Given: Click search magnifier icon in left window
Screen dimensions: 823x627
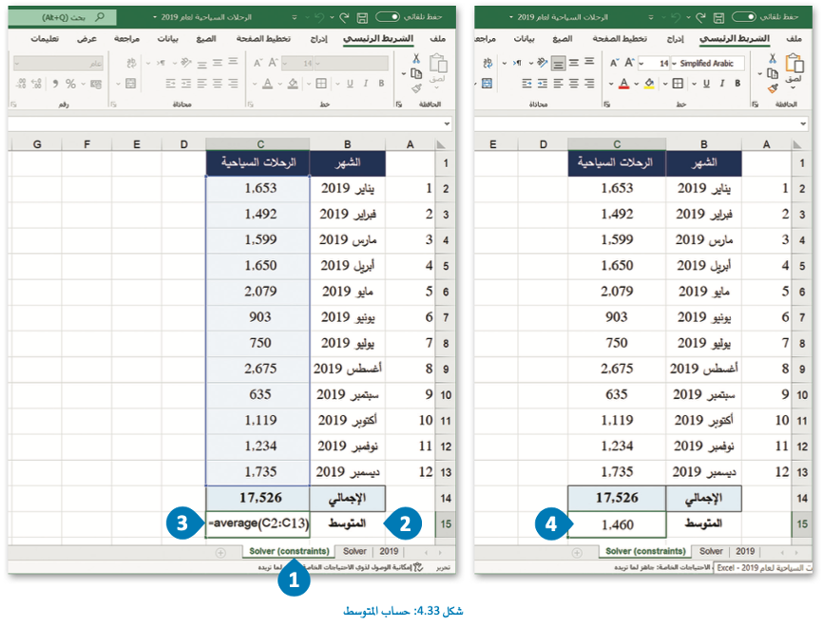Looking at the screenshot, I should click(x=99, y=17).
